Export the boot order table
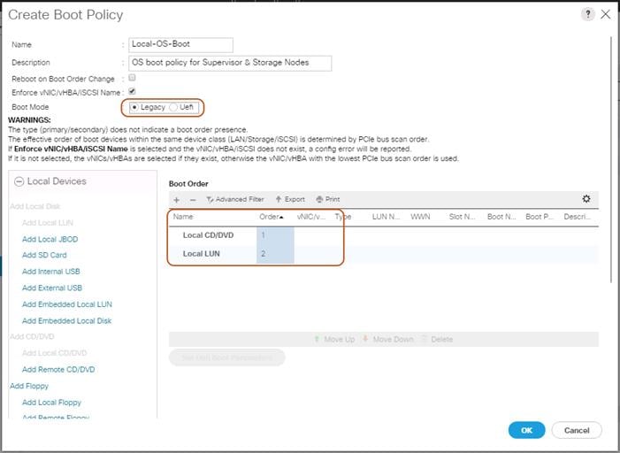Screen dimensions: 620x453 (290, 200)
